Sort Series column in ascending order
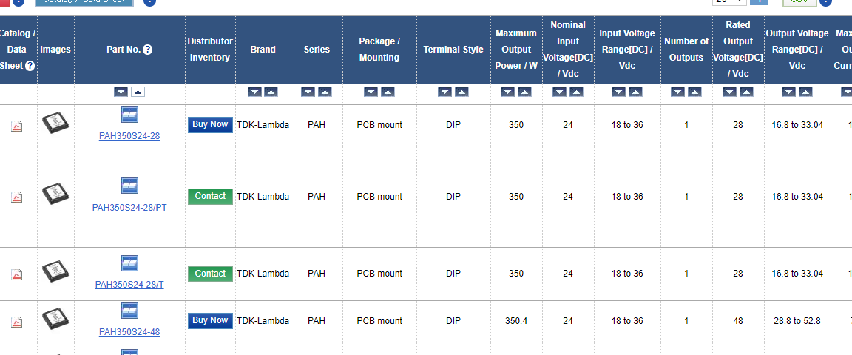Image resolution: width=852 pixels, height=355 pixels. point(325,92)
